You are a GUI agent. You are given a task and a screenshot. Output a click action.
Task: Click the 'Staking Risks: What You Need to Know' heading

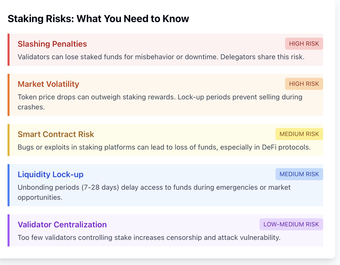click(x=98, y=19)
